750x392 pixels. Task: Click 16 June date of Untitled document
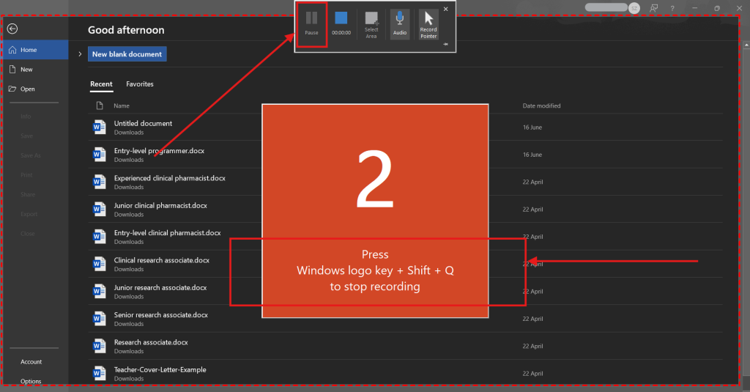[532, 127]
